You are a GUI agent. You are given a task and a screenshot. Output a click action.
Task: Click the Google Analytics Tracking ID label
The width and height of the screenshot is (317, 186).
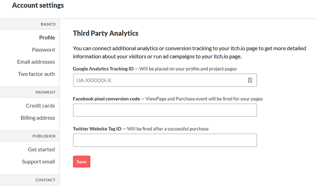[103, 69]
